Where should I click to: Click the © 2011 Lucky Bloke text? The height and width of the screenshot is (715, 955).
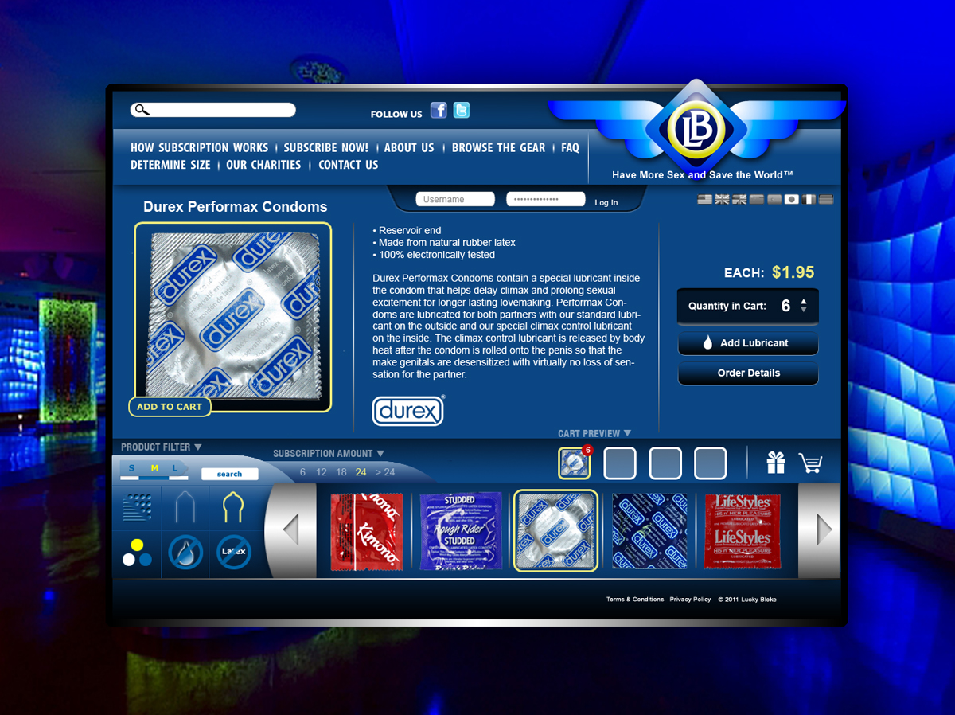pos(747,599)
